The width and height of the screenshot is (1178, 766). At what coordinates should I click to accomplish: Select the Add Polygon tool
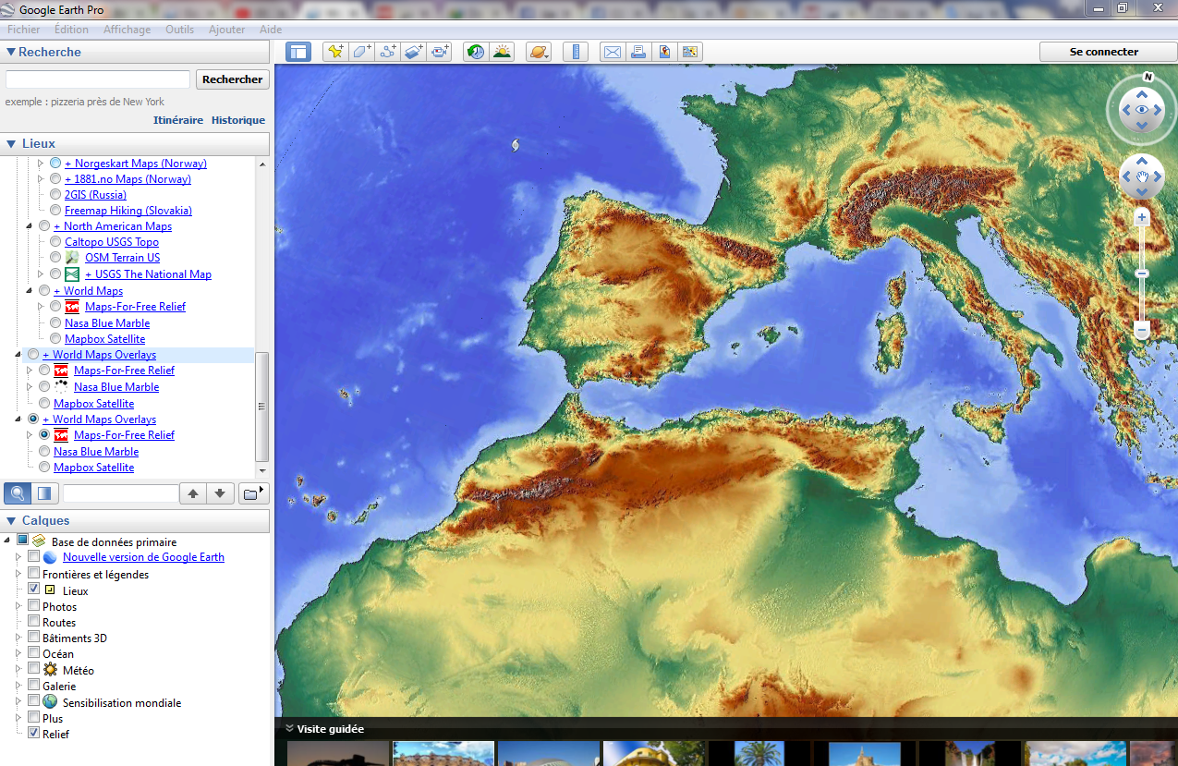[361, 52]
